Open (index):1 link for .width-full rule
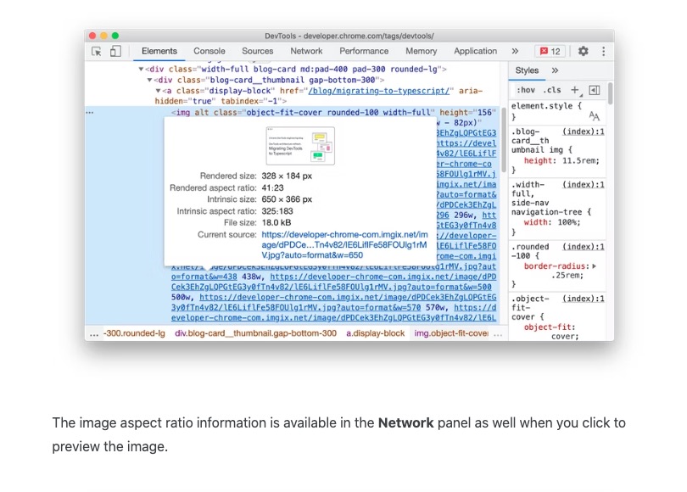 tap(584, 184)
